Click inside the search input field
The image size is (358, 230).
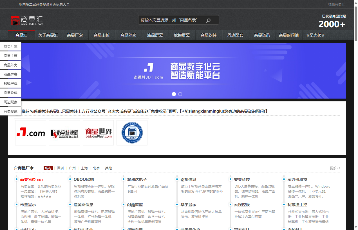point(169,20)
